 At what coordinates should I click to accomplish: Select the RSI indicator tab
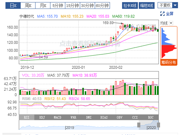[27, 117]
